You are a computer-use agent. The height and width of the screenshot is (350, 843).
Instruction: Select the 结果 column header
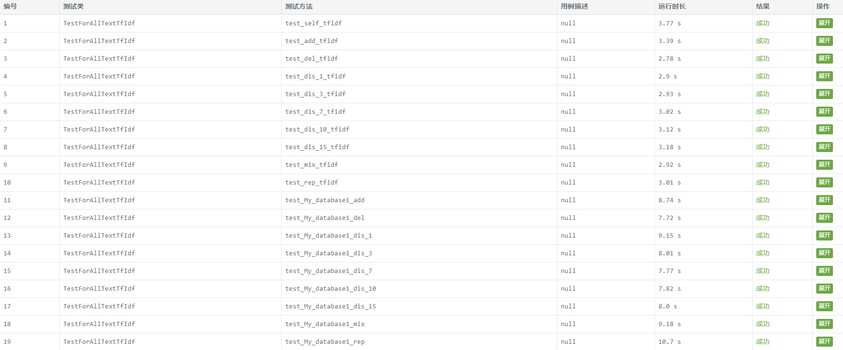(763, 7)
